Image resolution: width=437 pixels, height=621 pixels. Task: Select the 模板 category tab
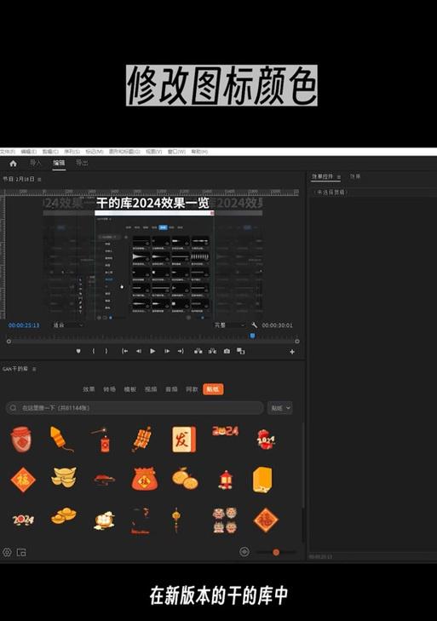point(130,389)
